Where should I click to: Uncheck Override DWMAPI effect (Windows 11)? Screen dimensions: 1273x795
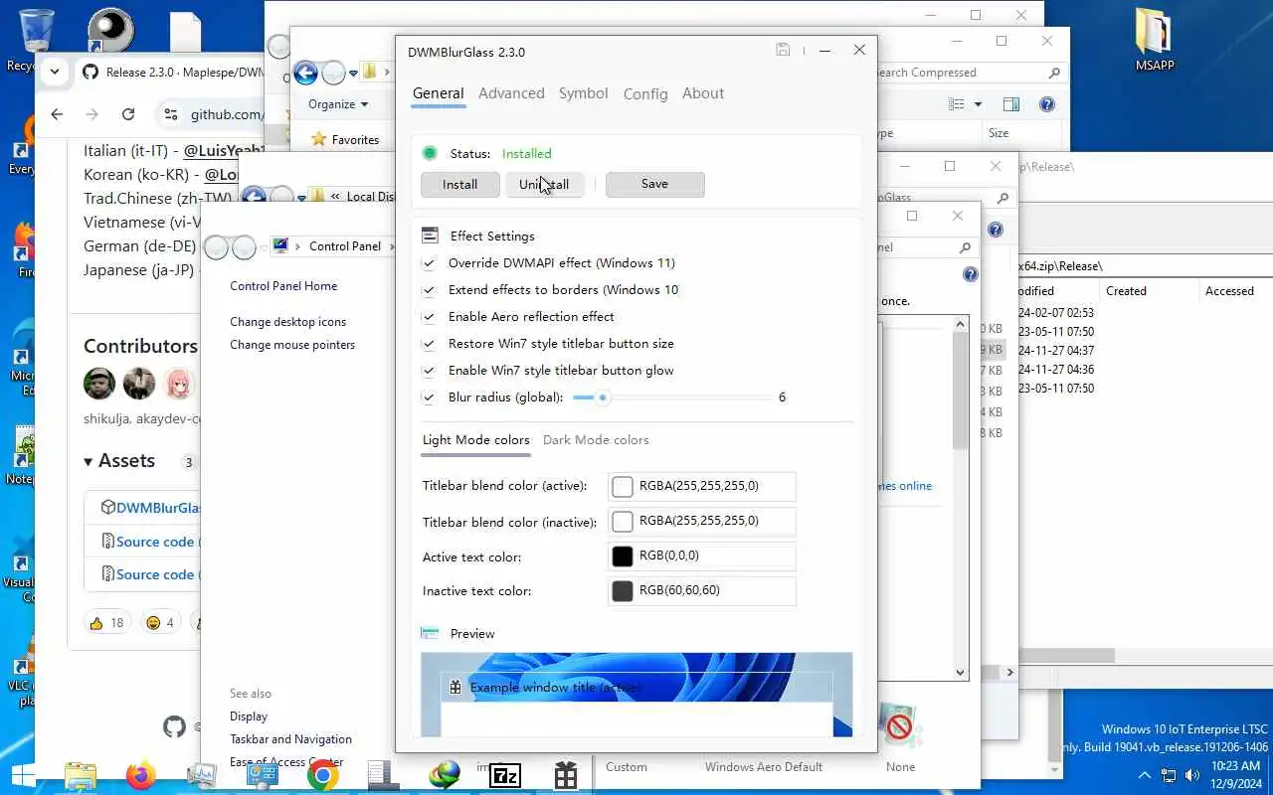pos(429,263)
